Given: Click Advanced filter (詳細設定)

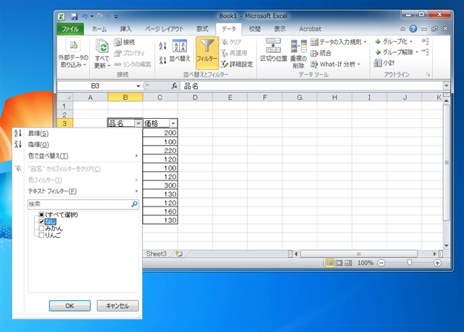Looking at the screenshot, I should tap(237, 65).
